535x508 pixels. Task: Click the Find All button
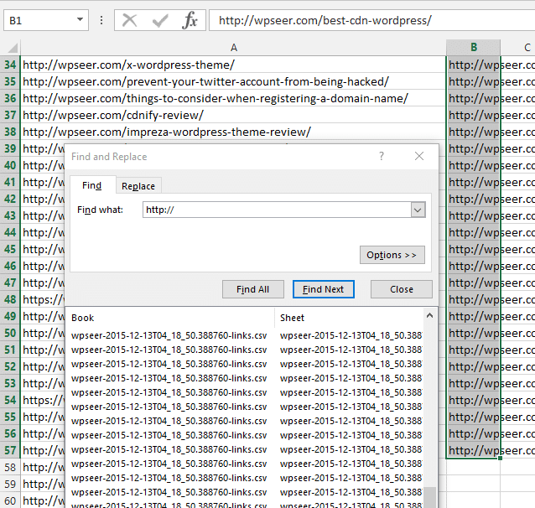point(253,289)
